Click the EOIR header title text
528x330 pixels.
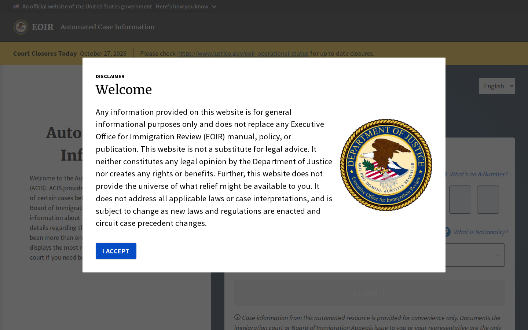tap(43, 27)
